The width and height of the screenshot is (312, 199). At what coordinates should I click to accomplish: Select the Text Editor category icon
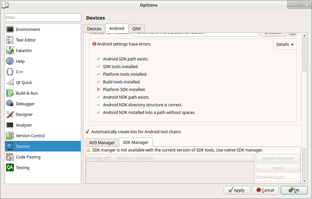[10, 40]
